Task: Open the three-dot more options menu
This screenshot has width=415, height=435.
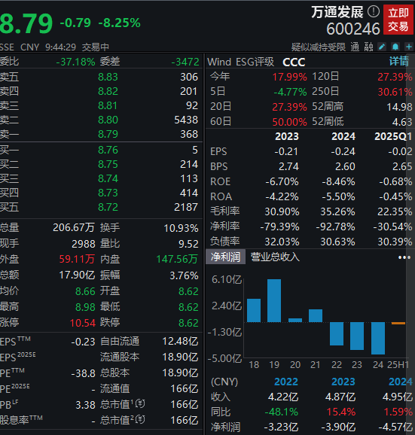Action: (404, 257)
